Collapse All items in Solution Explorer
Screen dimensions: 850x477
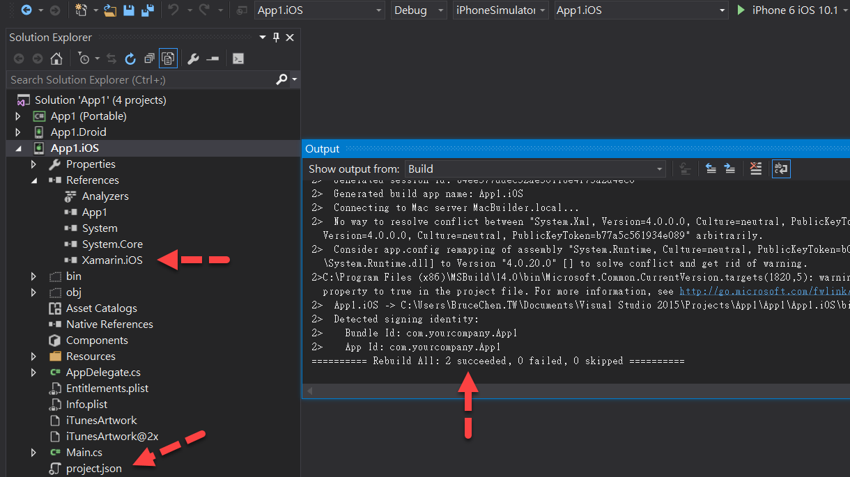pyautogui.click(x=149, y=58)
